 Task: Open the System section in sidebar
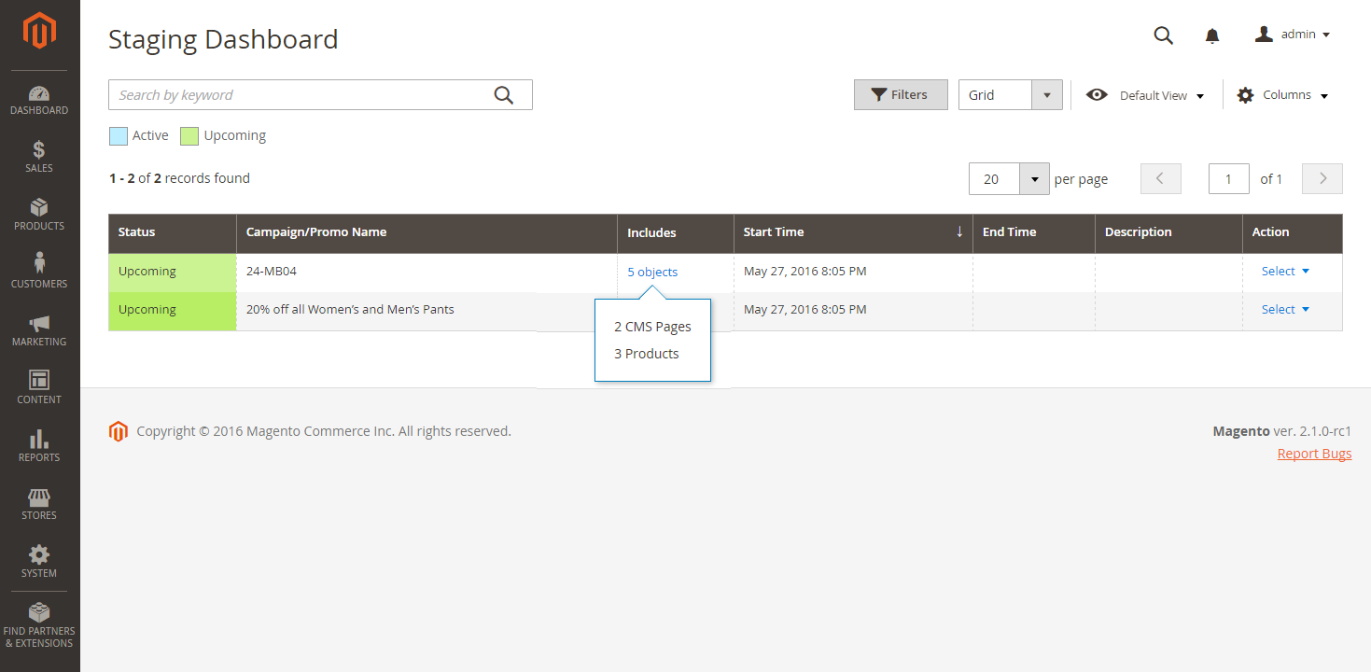38,561
